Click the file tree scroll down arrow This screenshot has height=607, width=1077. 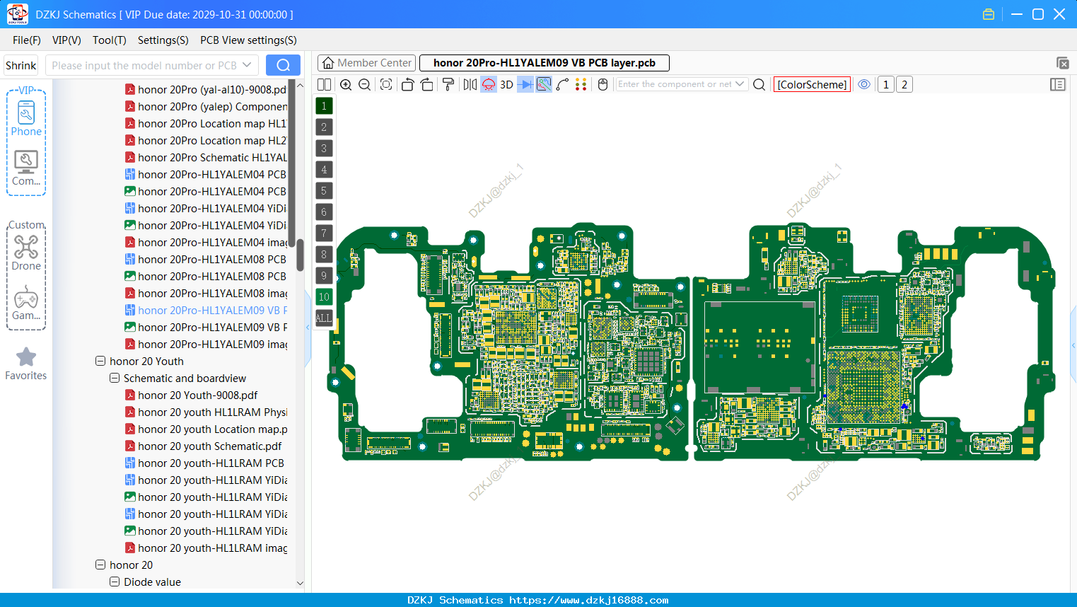click(x=300, y=583)
